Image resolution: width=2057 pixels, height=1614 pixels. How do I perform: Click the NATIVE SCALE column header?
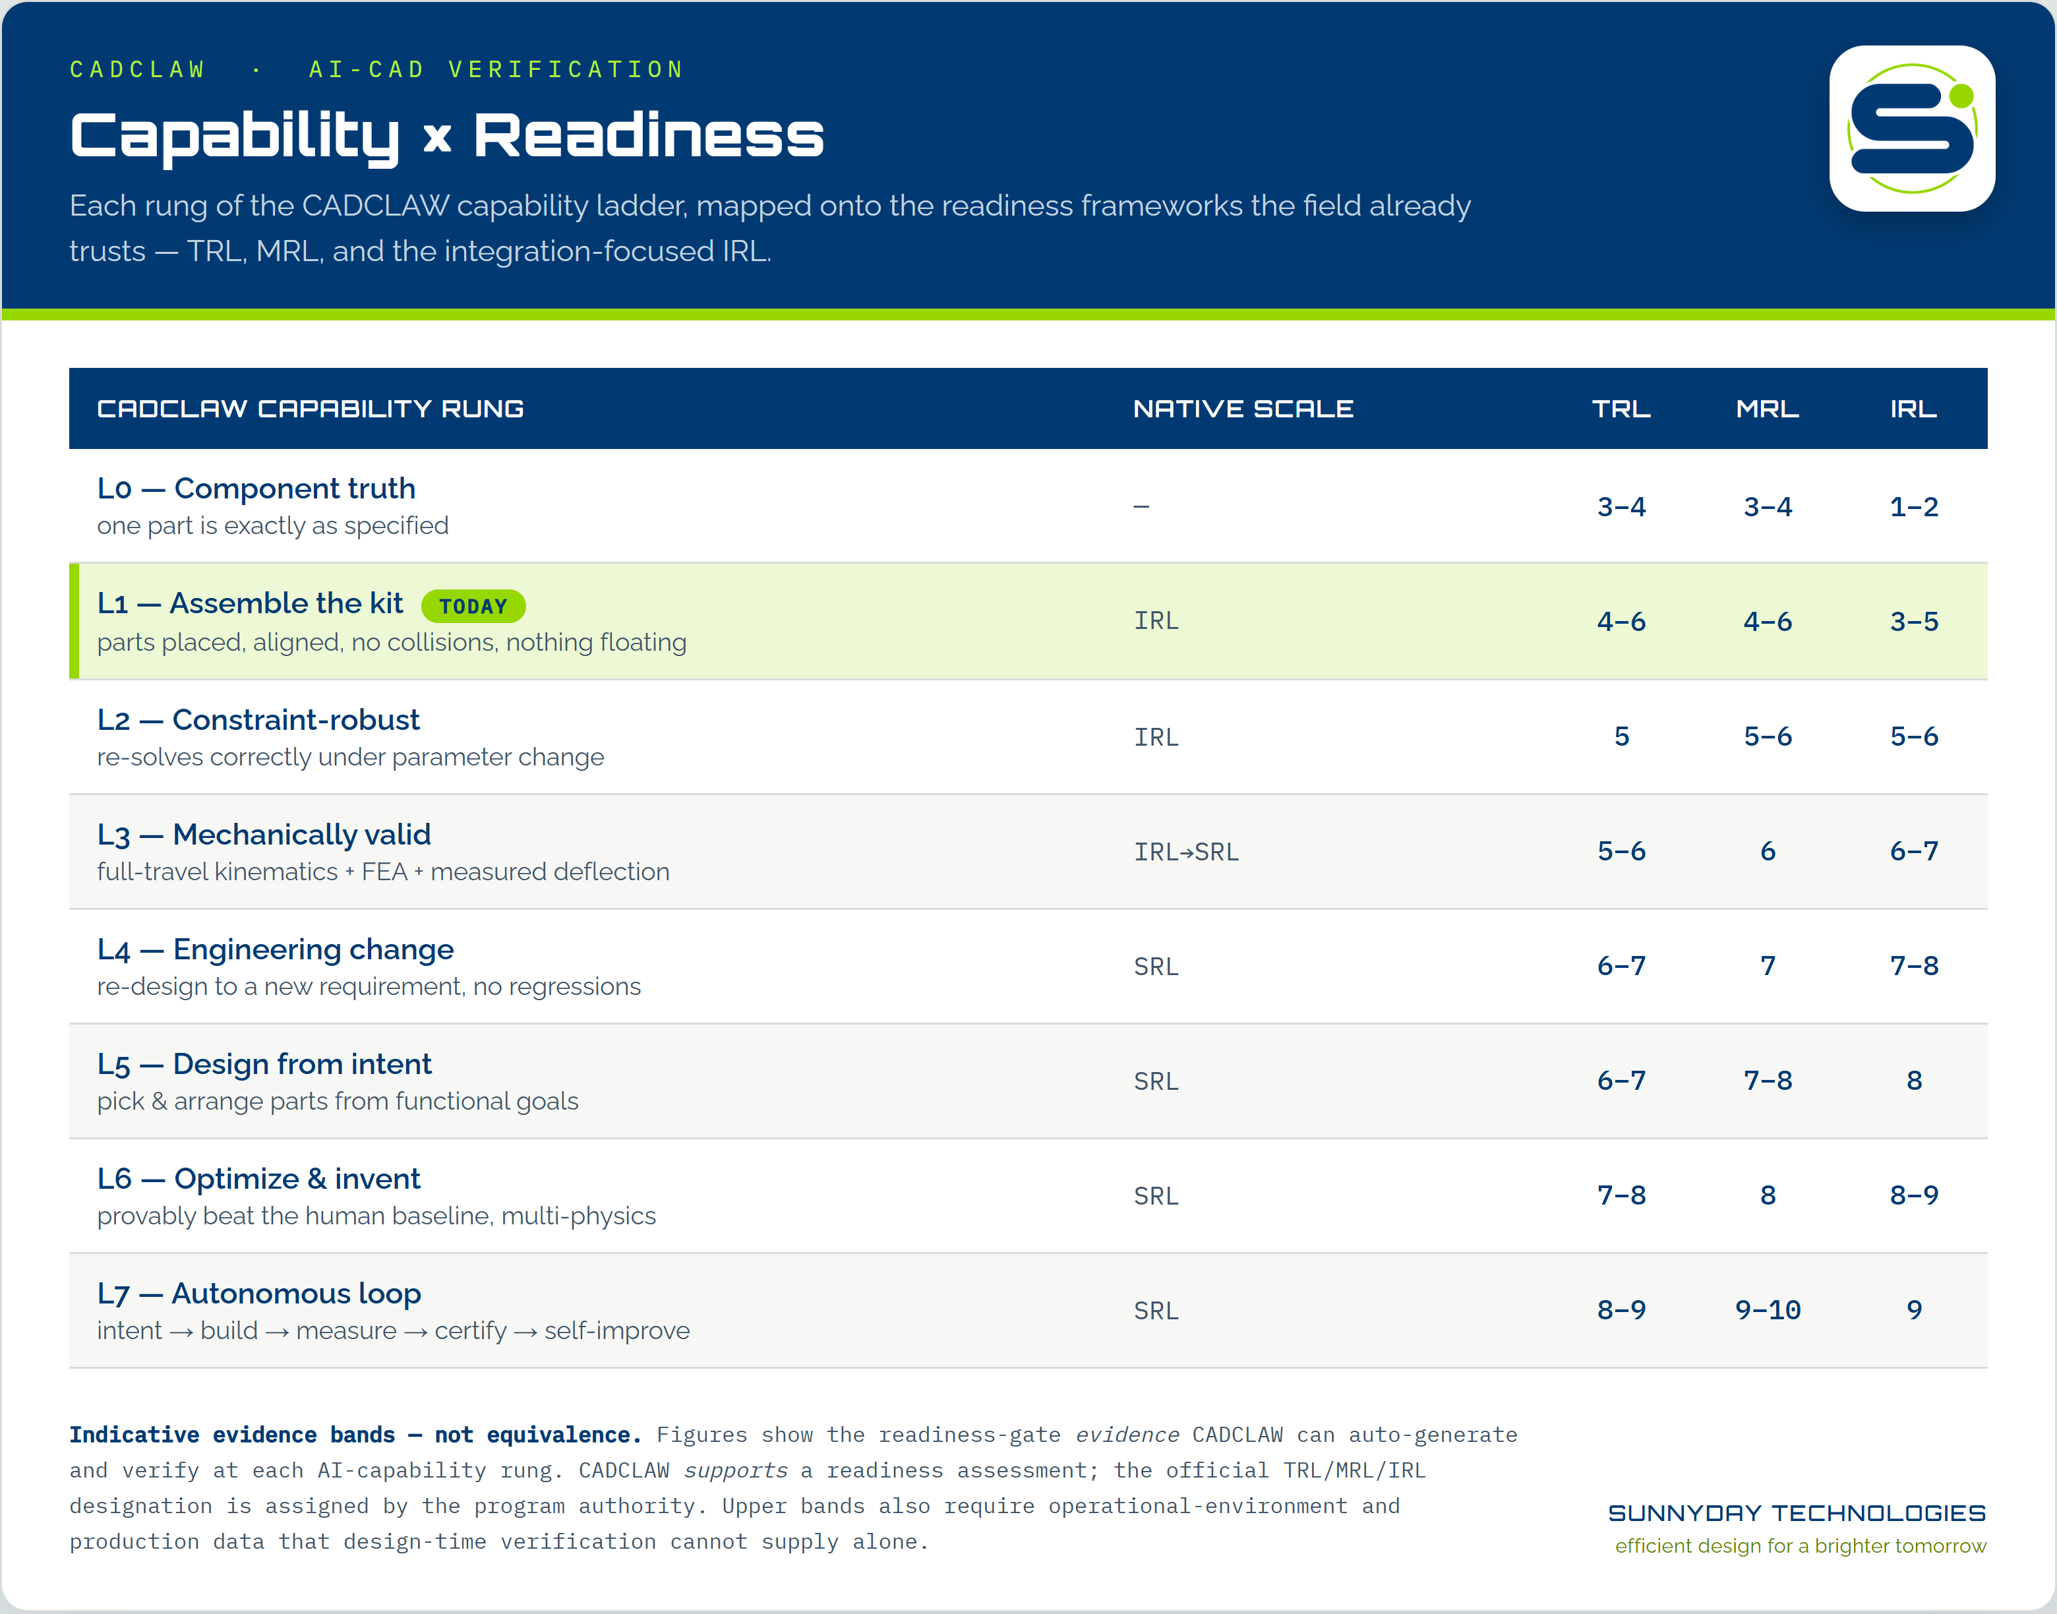click(1243, 409)
